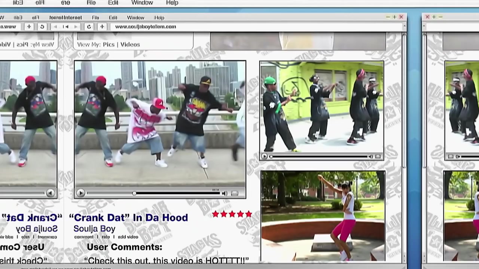The image size is (479, 269).
Task: Click the "User Comments:" heading
Action: (124, 247)
